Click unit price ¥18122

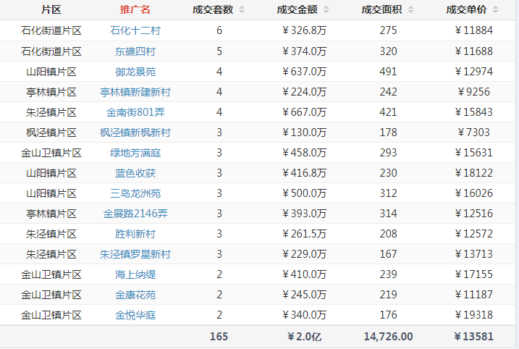(473, 173)
